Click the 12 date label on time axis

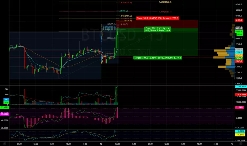click(x=101, y=144)
